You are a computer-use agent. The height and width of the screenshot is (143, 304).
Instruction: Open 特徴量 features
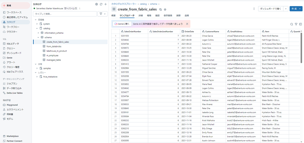click(x=15, y=114)
